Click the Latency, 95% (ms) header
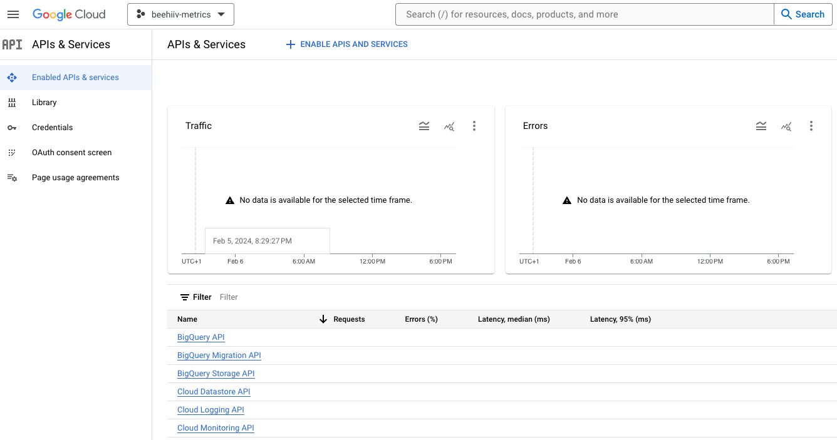 (620, 319)
